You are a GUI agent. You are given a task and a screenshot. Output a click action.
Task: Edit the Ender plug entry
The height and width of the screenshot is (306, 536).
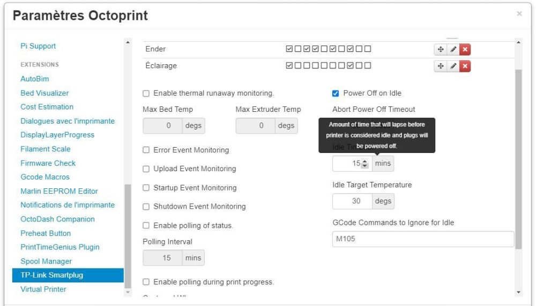point(453,49)
